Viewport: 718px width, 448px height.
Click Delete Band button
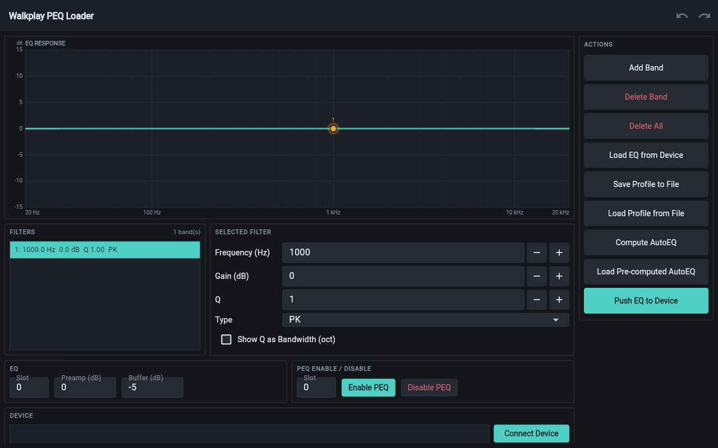646,97
